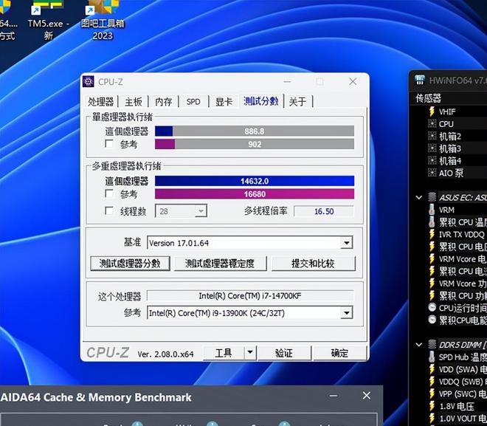Click the multi-thread score bar 14632.0
487x426 pixels.
coord(255,181)
